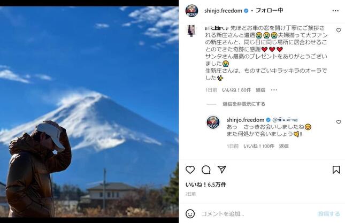The image size is (345, 223).
Task: Toggle following via フォロー中 button
Action: 269,10
